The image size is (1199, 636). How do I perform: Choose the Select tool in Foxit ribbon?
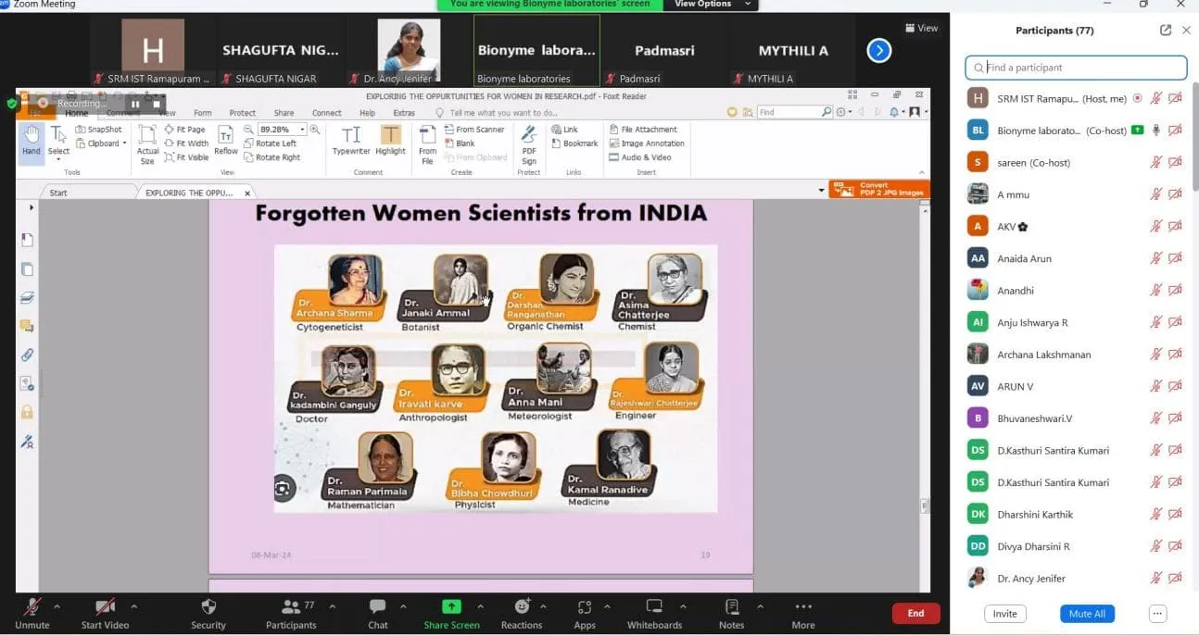pyautogui.click(x=58, y=143)
